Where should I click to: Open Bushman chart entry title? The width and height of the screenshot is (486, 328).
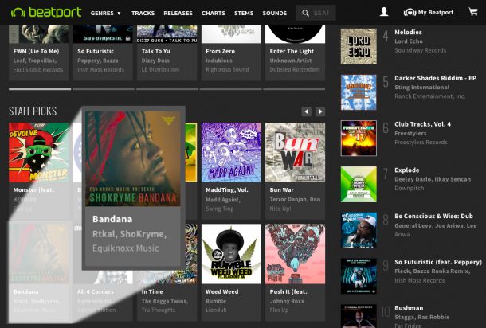pos(409,308)
